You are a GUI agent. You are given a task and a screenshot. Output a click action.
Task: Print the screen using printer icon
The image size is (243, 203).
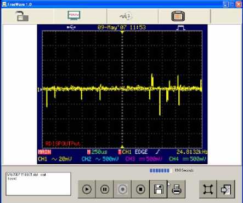tap(177, 189)
